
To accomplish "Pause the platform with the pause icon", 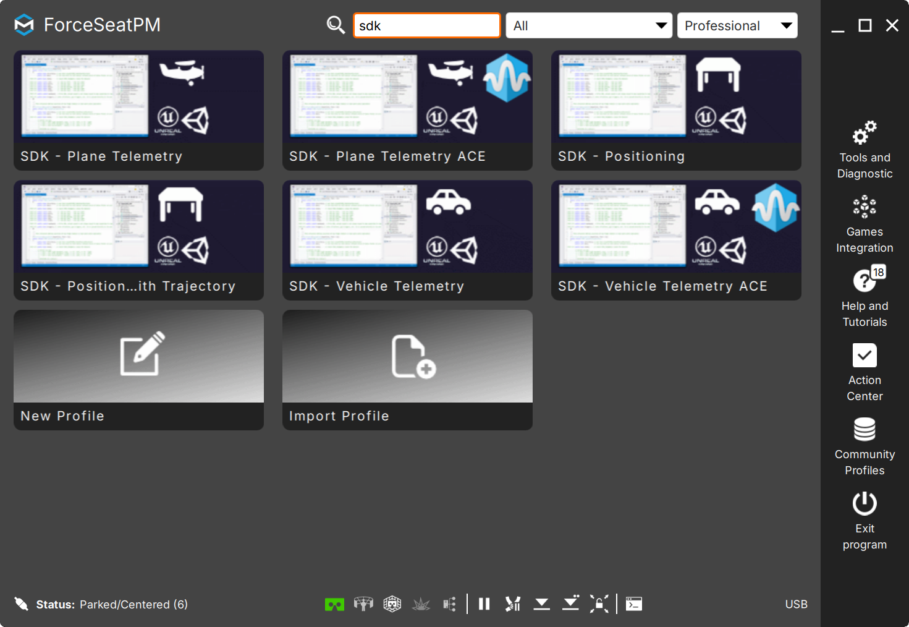I will [x=484, y=604].
